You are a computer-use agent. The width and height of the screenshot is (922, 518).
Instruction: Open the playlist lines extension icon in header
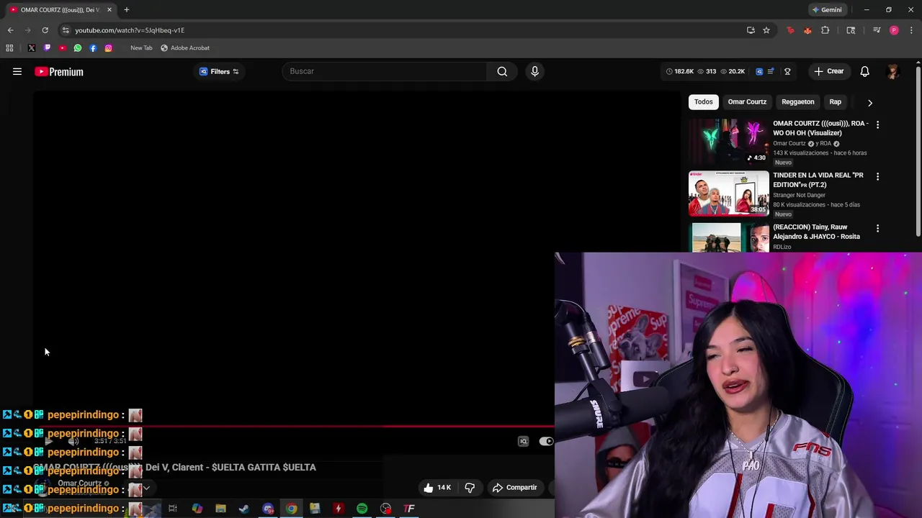[771, 71]
